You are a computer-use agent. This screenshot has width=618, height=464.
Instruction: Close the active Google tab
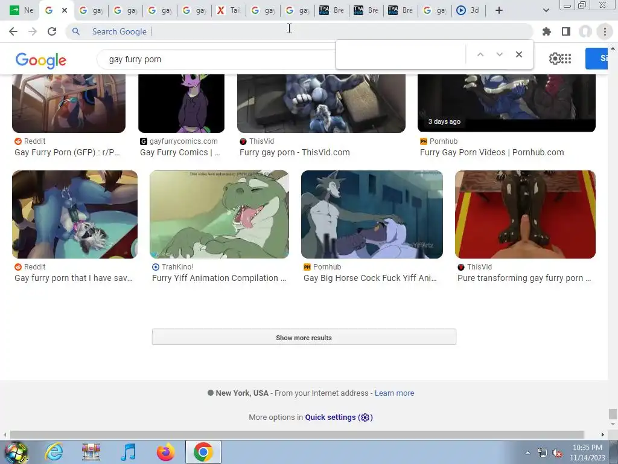[x=65, y=10]
